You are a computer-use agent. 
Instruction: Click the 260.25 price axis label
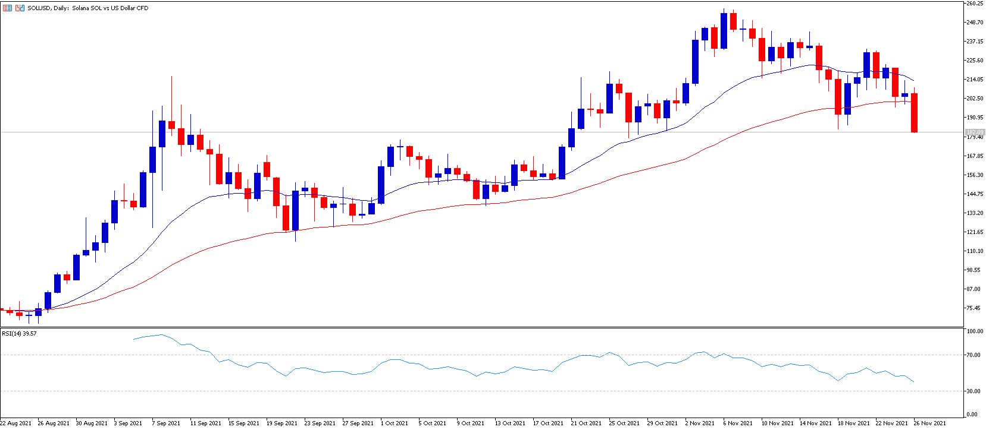(975, 4)
